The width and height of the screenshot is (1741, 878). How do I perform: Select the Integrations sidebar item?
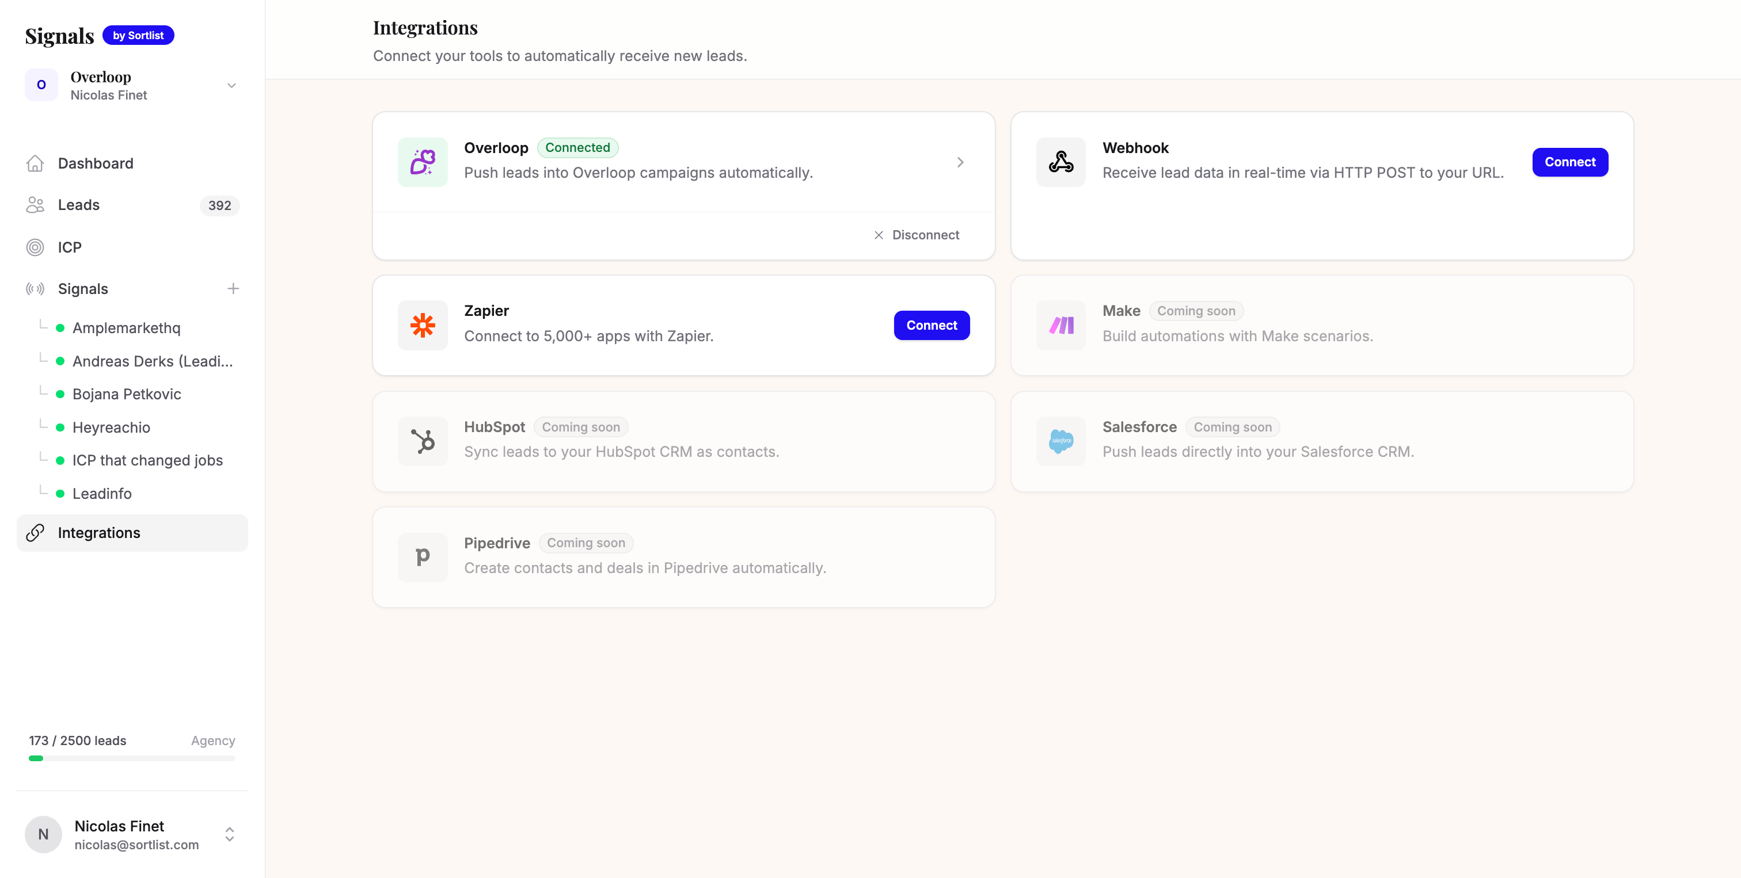[x=132, y=533]
